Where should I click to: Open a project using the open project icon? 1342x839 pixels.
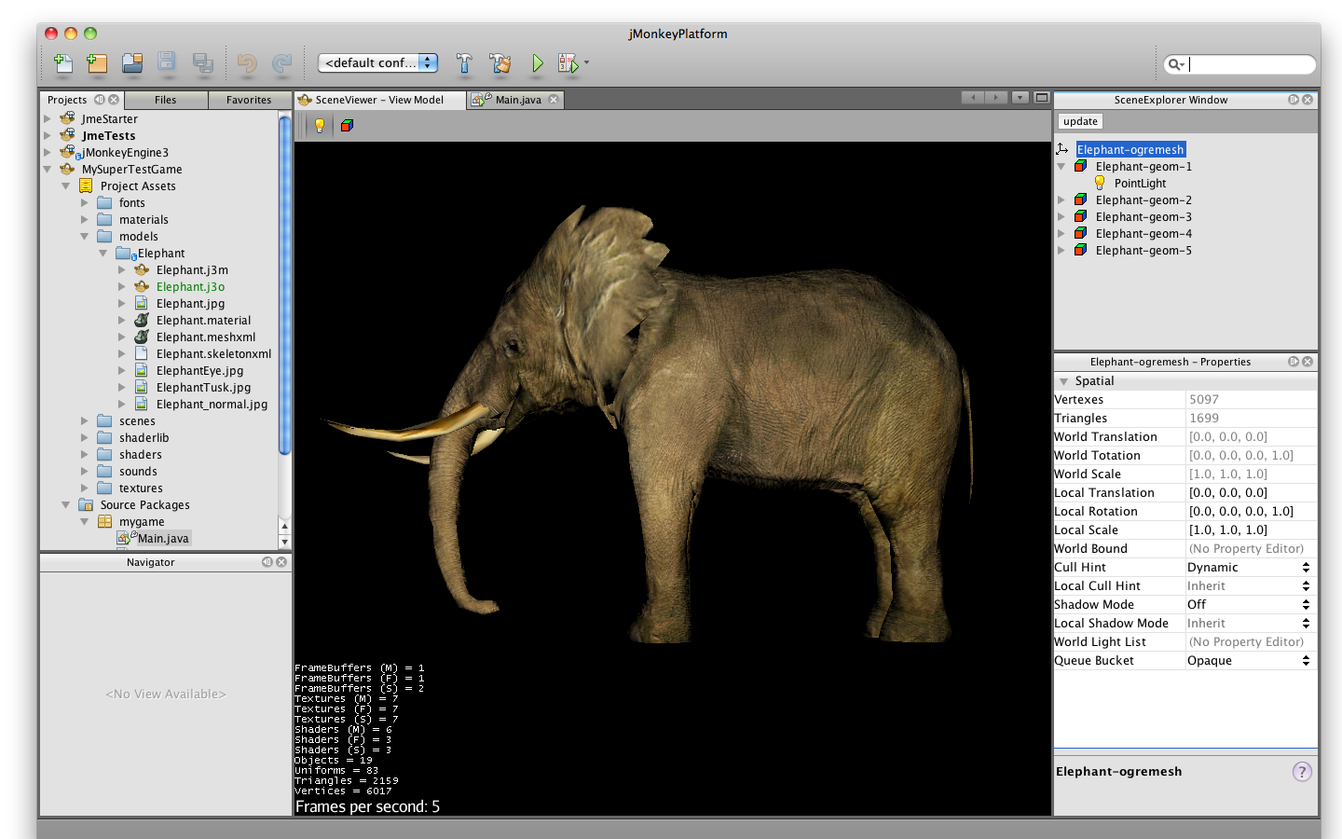click(x=132, y=63)
